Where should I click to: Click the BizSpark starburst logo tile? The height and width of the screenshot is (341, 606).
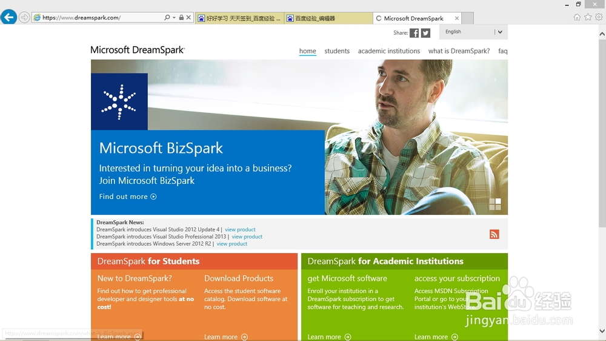pos(119,101)
